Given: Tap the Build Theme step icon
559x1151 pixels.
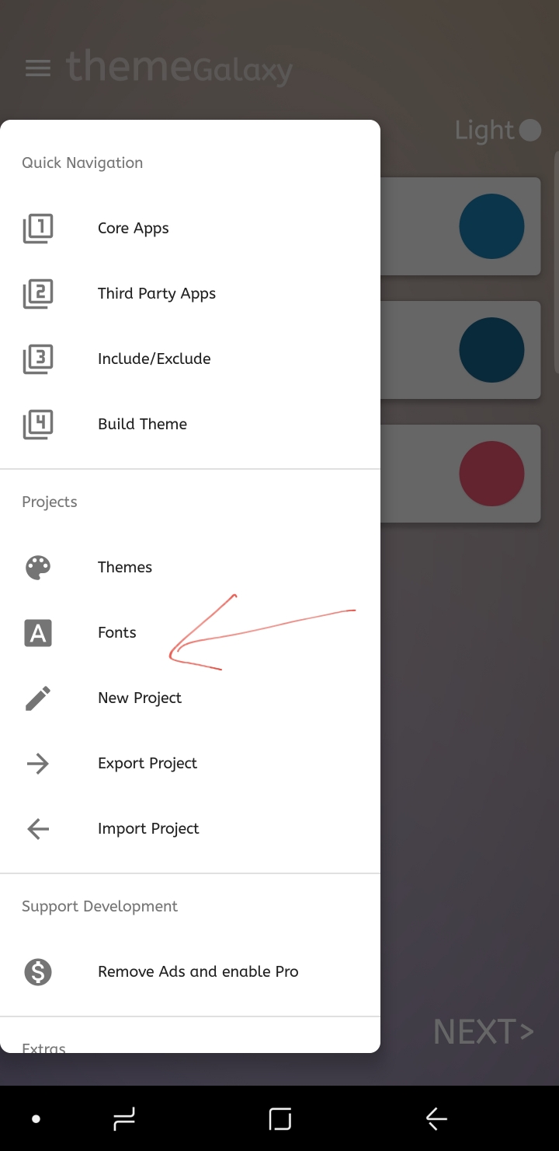Looking at the screenshot, I should [x=38, y=424].
